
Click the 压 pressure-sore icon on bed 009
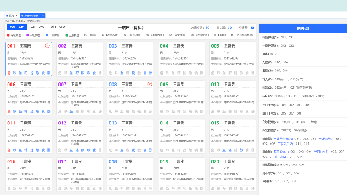point(179,112)
